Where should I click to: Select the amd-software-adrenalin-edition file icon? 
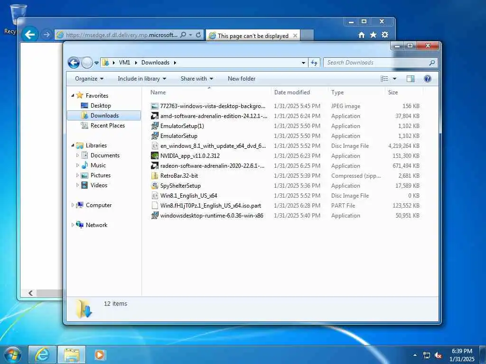click(154, 116)
